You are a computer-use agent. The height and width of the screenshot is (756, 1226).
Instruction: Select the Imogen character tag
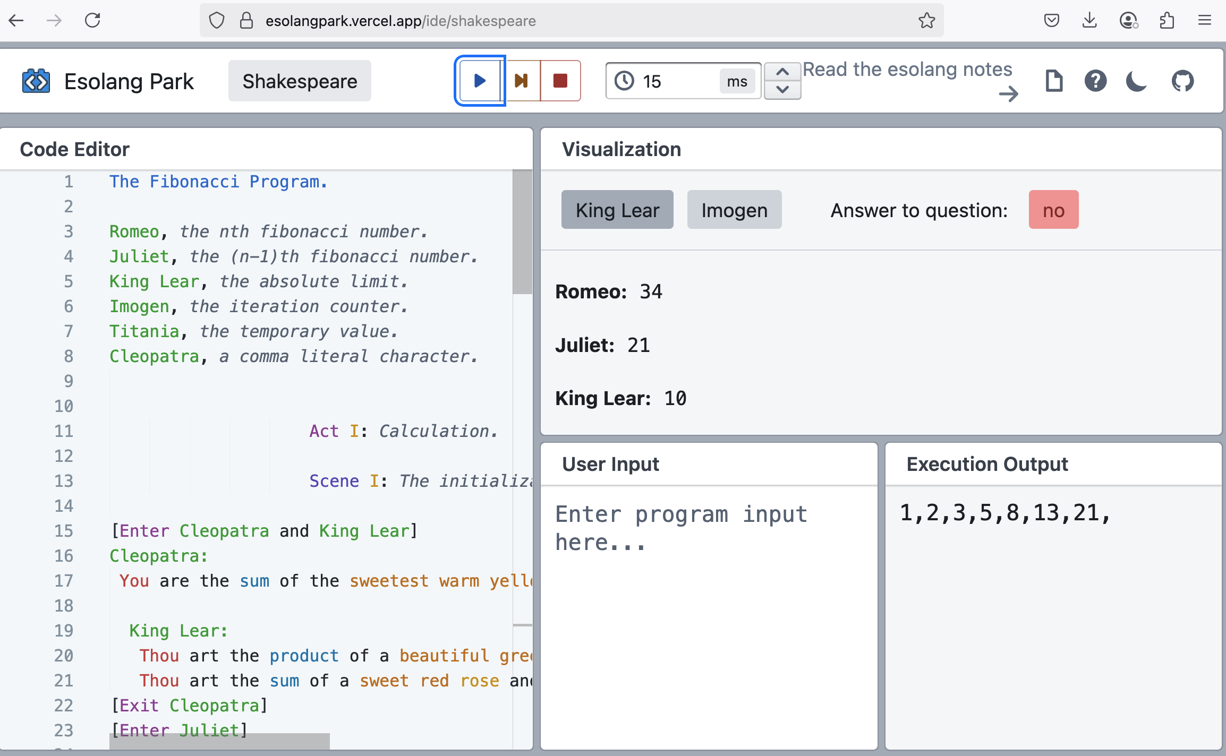(x=734, y=210)
